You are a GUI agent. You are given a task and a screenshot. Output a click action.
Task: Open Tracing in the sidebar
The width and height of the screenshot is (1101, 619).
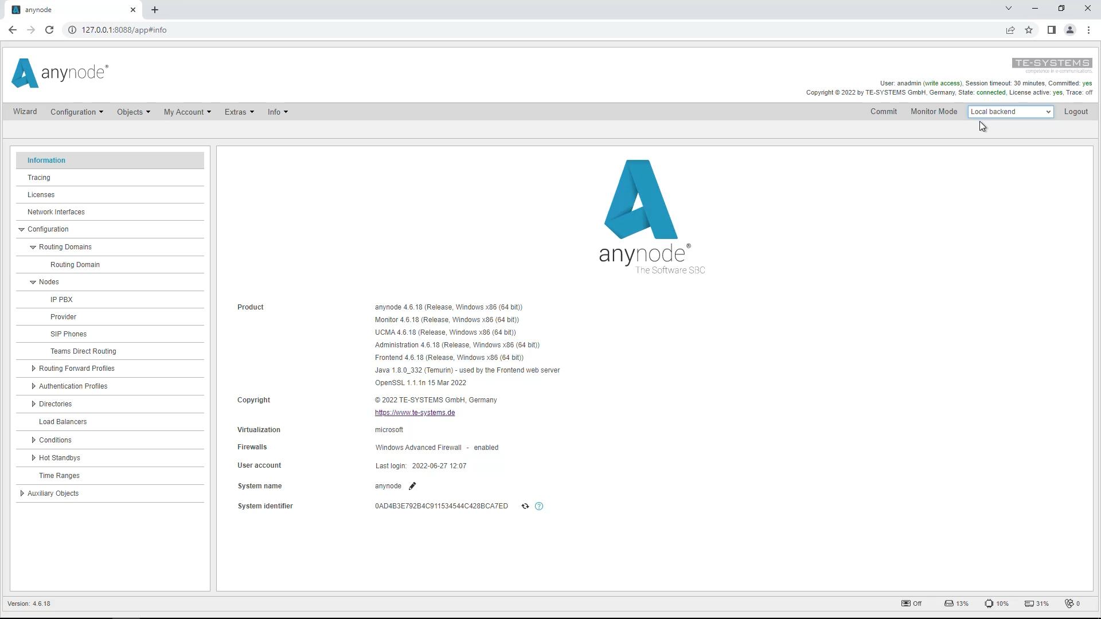tap(110, 178)
